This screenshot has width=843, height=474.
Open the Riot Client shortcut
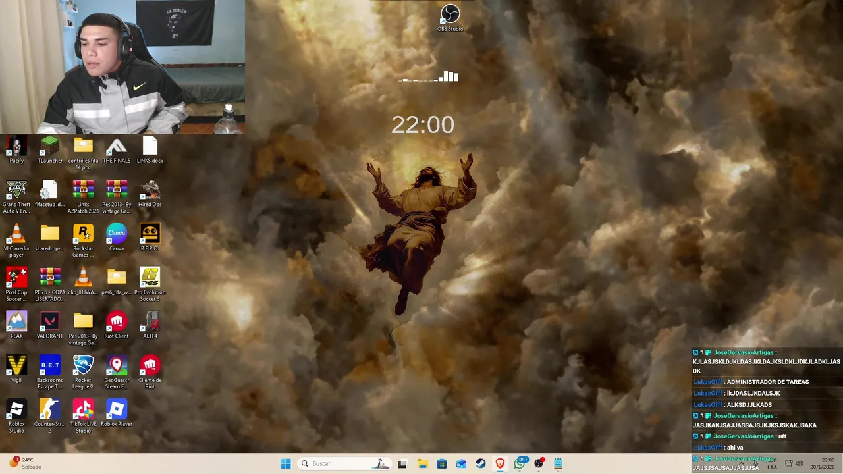click(x=117, y=325)
